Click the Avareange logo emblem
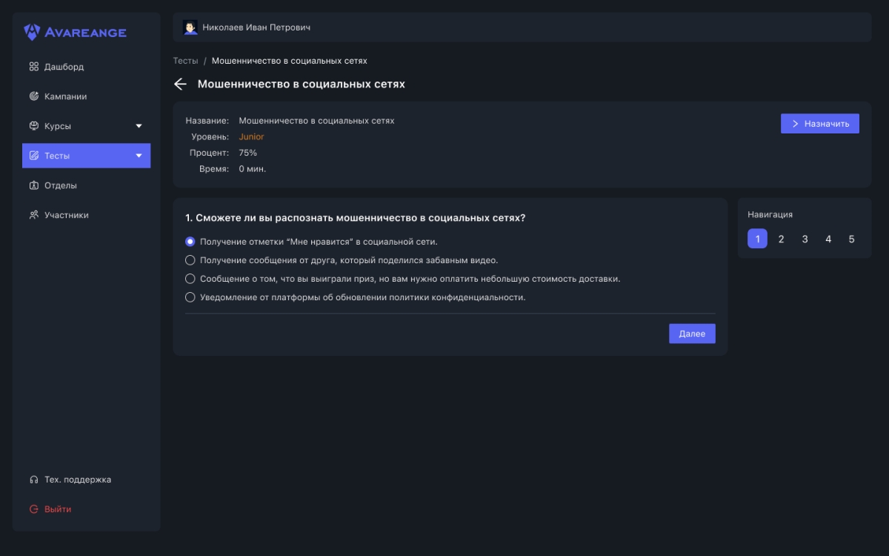889x556 pixels. coord(30,31)
